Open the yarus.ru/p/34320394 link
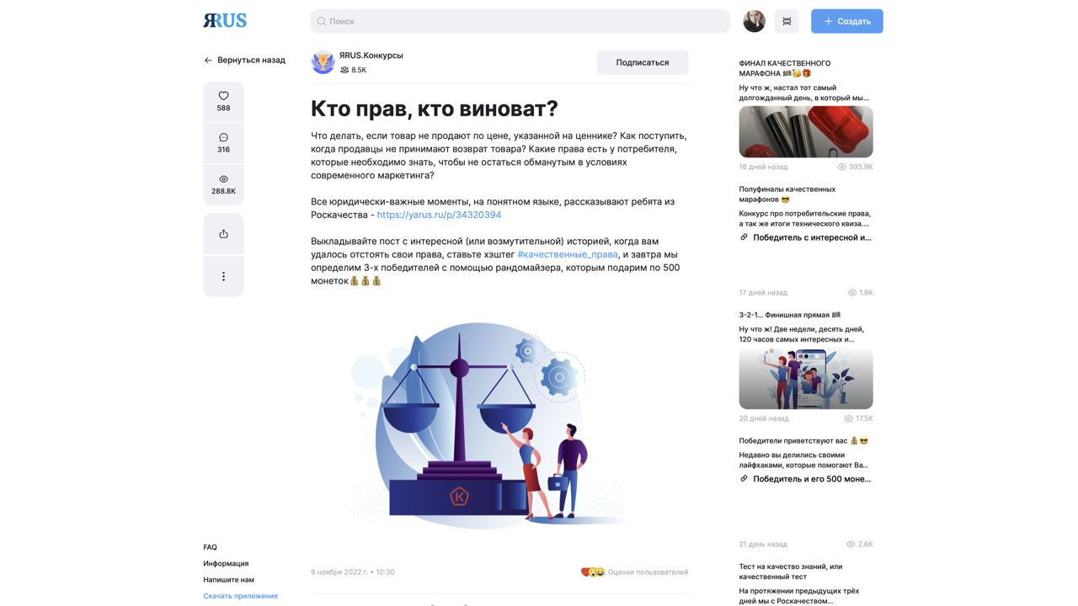This screenshot has height=606, width=1078. tap(439, 215)
